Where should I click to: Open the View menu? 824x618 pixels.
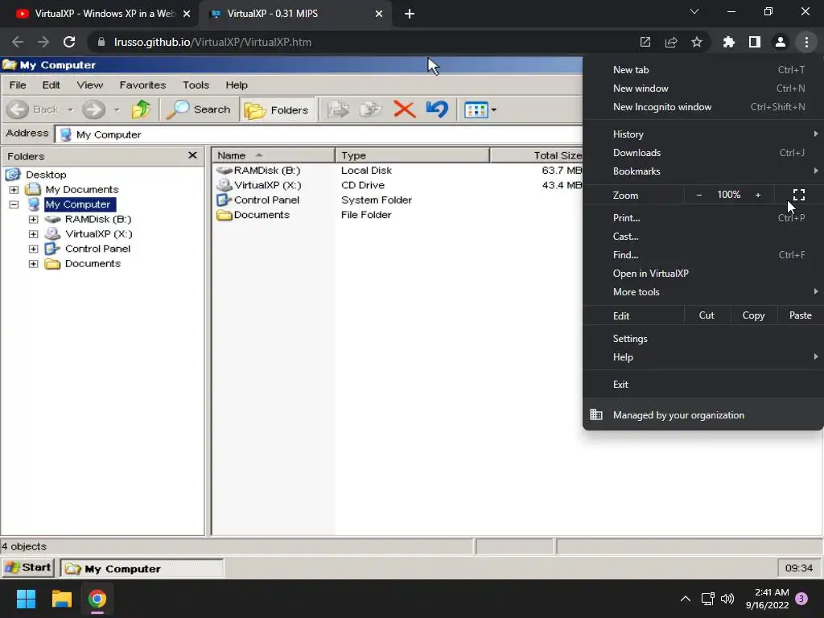90,84
